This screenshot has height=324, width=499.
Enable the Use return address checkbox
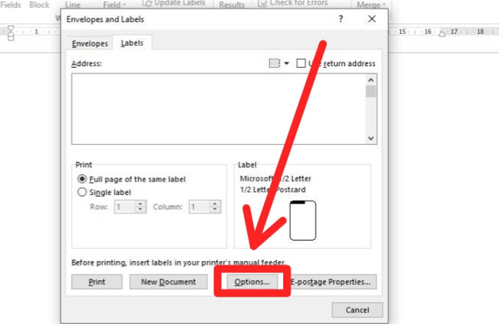[x=300, y=63]
